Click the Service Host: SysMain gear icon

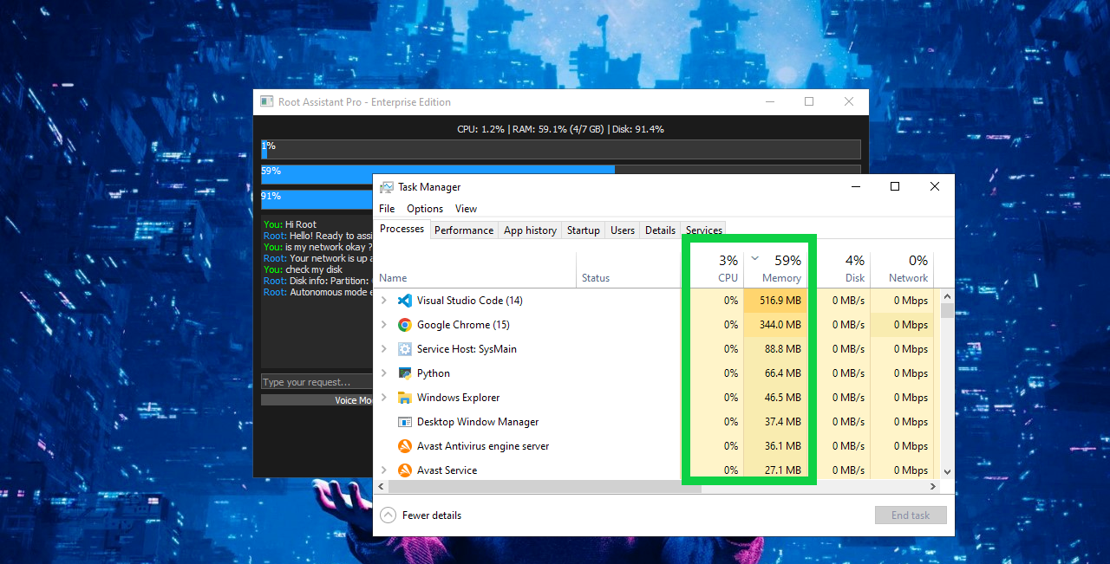(404, 349)
